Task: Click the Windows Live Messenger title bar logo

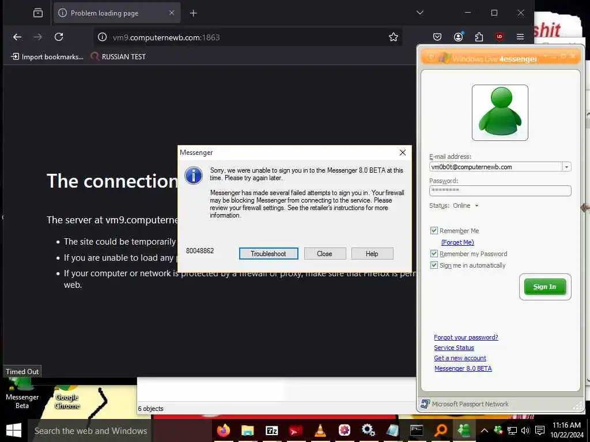Action: [444, 58]
